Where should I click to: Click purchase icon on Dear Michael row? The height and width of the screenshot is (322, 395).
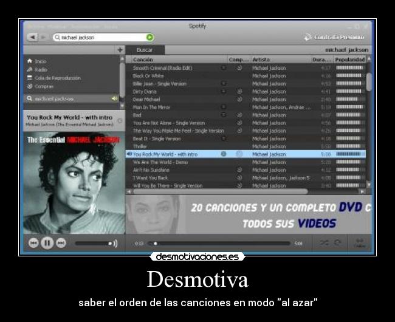pyautogui.click(x=239, y=99)
